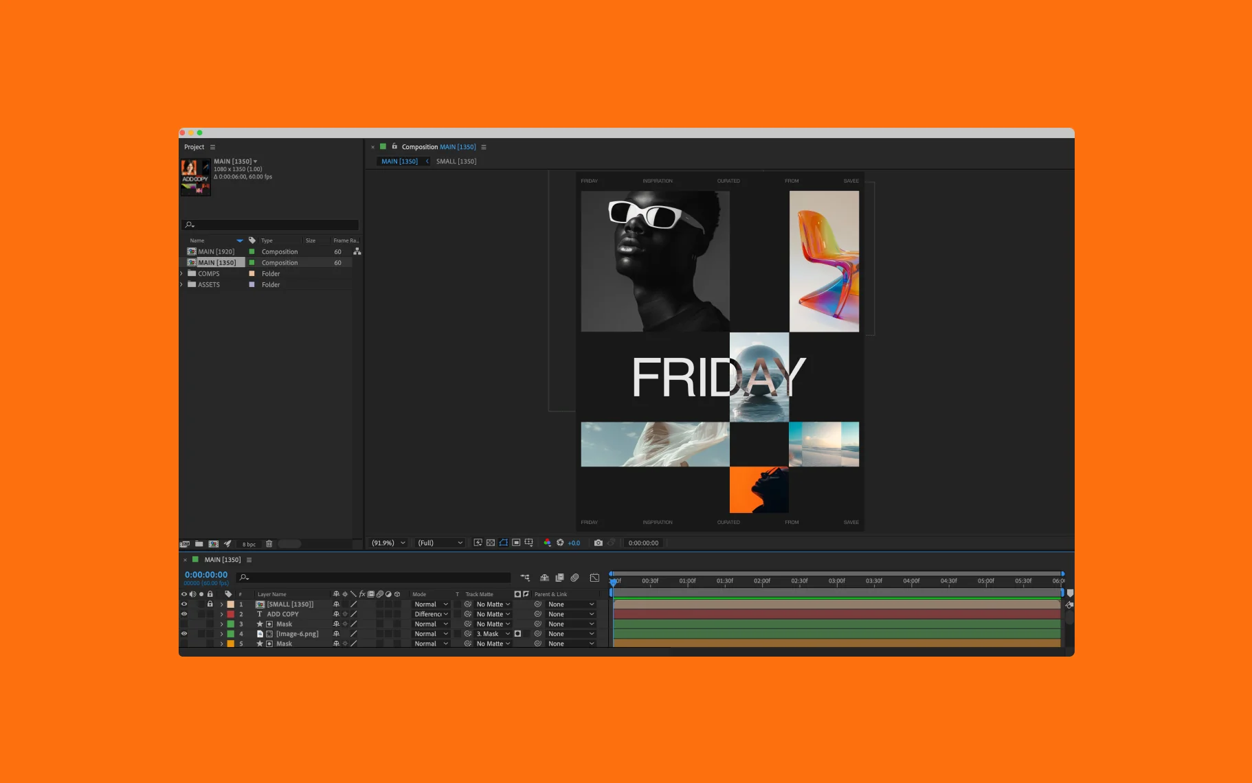The width and height of the screenshot is (1252, 783).
Task: Click the orange label swatch of layer 5
Action: pos(231,644)
